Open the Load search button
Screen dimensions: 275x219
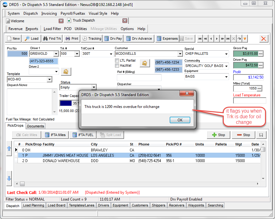[32, 38]
